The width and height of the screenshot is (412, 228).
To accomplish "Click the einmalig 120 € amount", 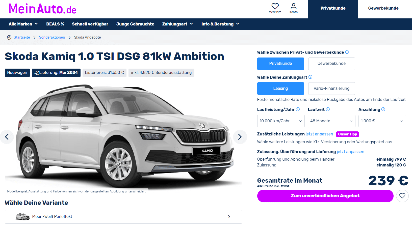I will [x=391, y=165].
